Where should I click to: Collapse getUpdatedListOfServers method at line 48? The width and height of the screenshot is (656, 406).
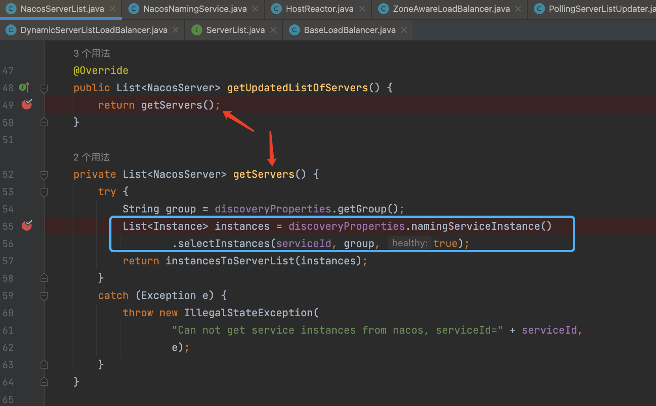pos(44,88)
